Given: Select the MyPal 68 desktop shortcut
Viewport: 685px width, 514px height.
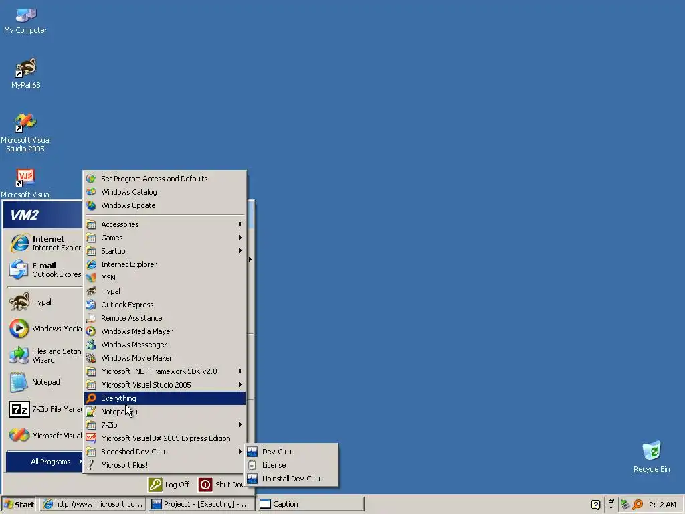Looking at the screenshot, I should (x=25, y=74).
